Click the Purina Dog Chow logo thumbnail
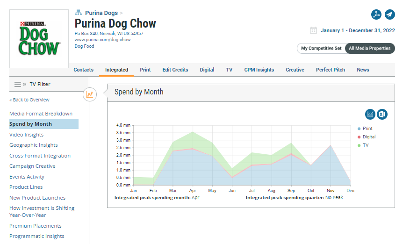Image resolution: width=410 pixels, height=244 pixels. point(39,39)
